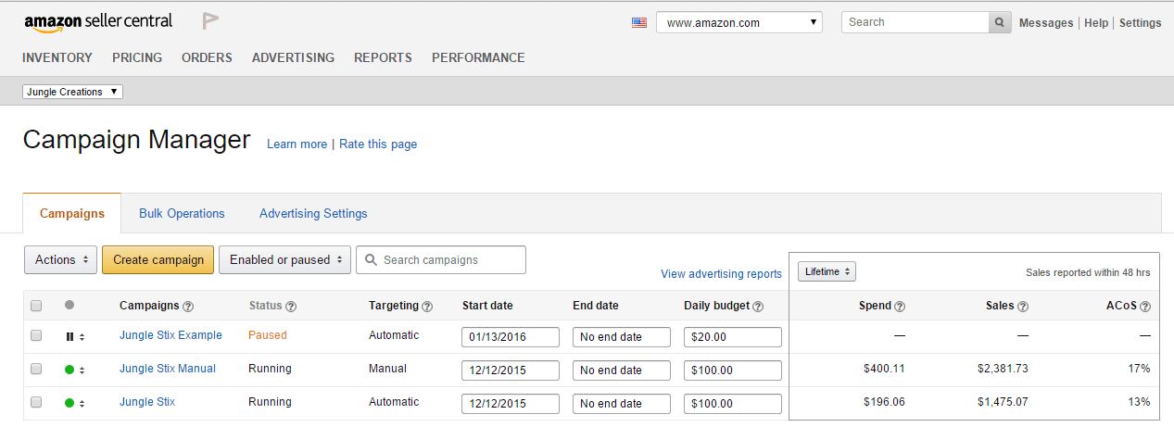
Task: Focus the Search campaigns field
Action: pyautogui.click(x=441, y=259)
